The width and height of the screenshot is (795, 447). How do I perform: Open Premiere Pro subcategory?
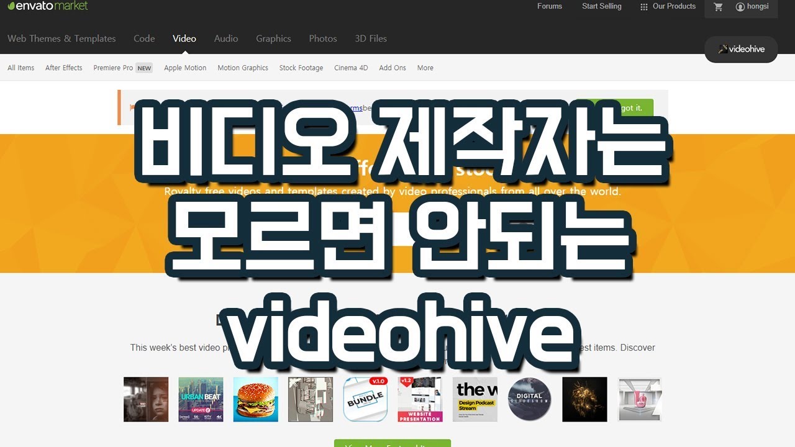click(113, 68)
